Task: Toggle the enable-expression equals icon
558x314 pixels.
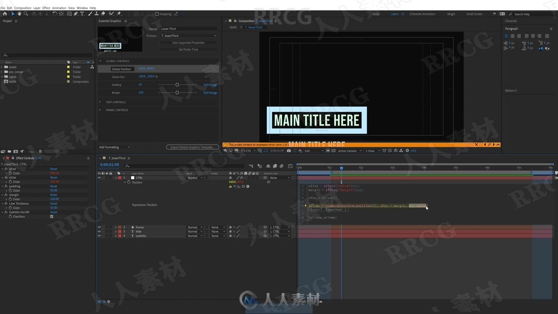Action: coord(235,187)
